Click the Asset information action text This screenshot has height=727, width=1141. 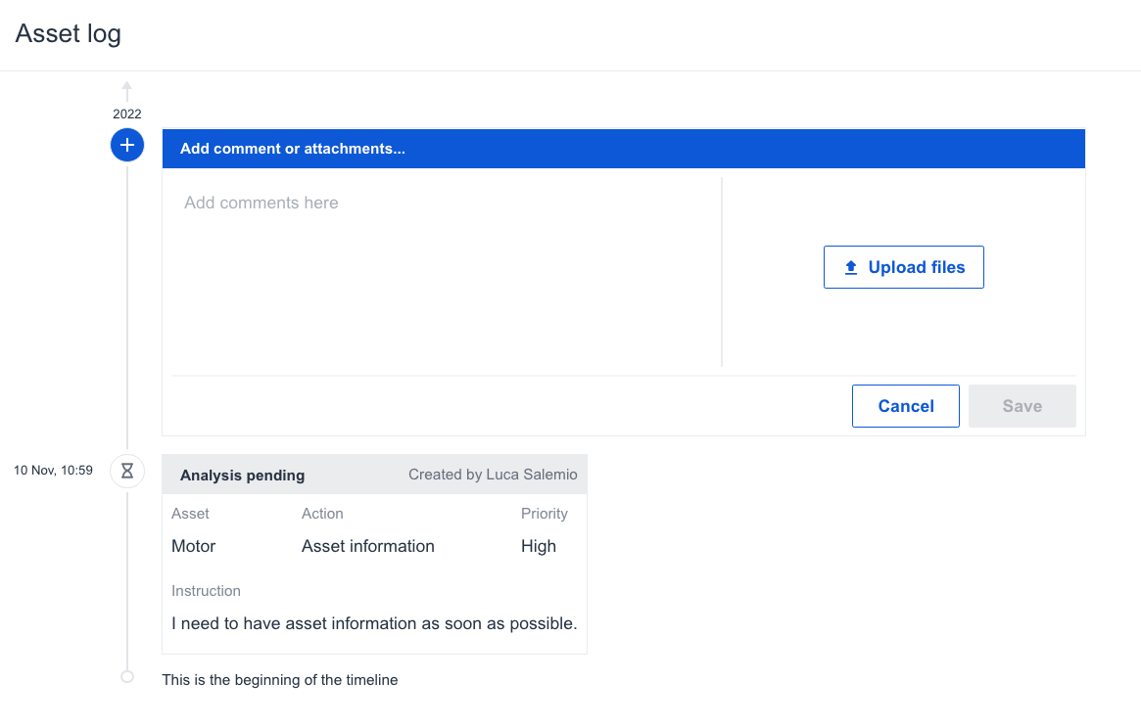pyautogui.click(x=367, y=546)
